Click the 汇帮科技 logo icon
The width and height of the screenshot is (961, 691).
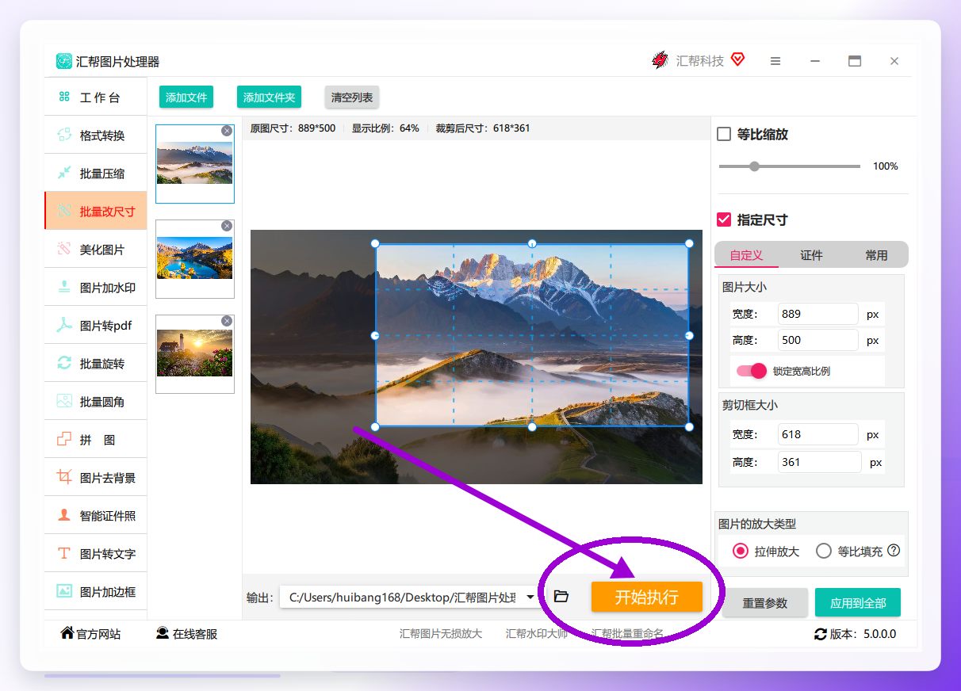tap(660, 60)
